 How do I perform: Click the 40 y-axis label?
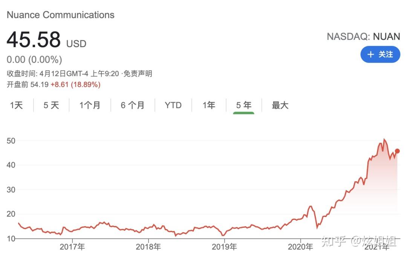11,165
